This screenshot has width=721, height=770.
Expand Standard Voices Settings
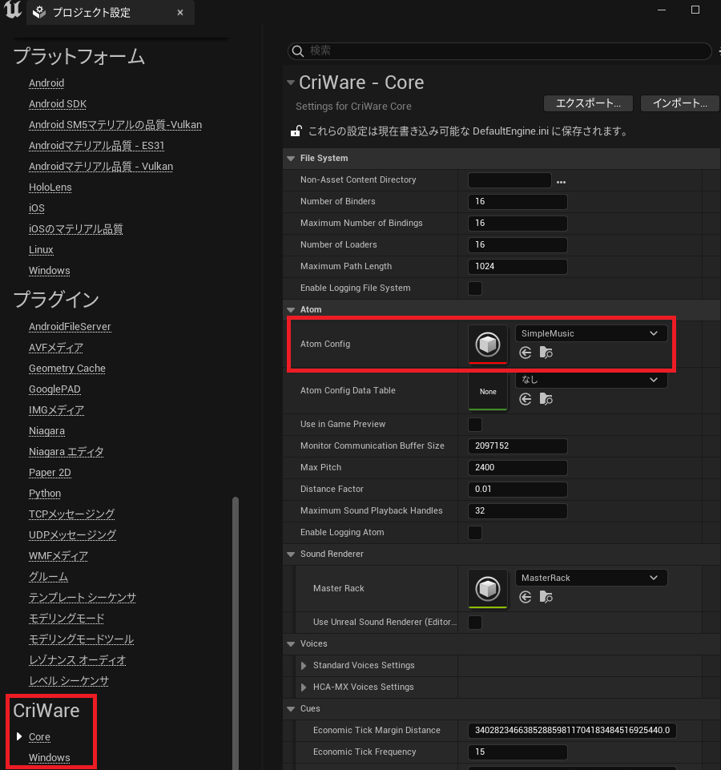(304, 665)
